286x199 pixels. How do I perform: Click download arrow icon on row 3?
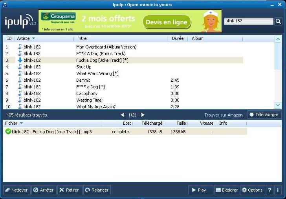click(x=20, y=60)
